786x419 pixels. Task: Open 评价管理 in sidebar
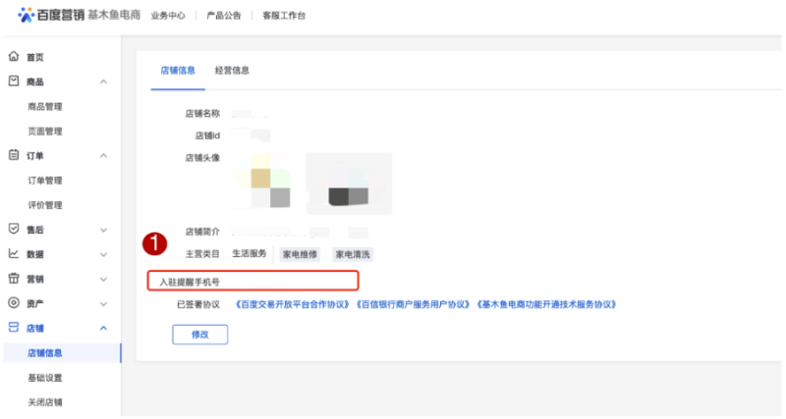point(45,205)
